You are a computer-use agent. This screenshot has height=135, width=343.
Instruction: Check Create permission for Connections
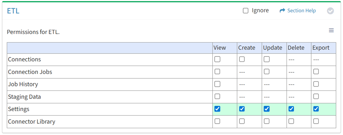[242, 59]
